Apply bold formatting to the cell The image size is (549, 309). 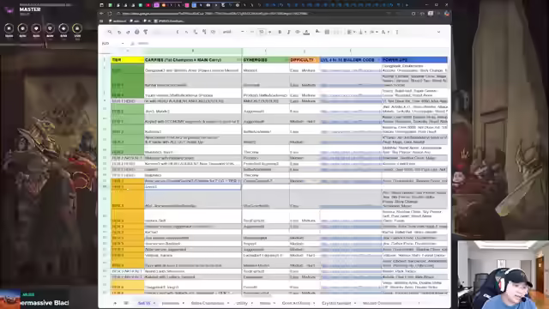coord(280,32)
